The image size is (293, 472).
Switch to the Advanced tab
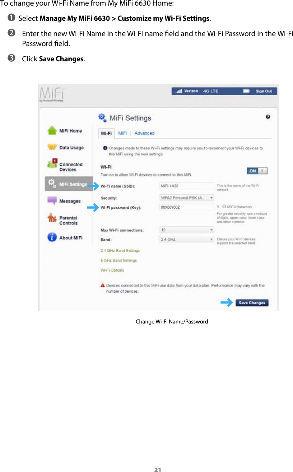tap(144, 133)
